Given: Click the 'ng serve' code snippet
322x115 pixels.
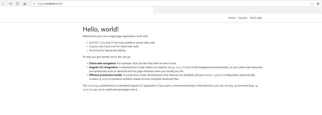Looking at the screenshot, I should [x=177, y=67].
